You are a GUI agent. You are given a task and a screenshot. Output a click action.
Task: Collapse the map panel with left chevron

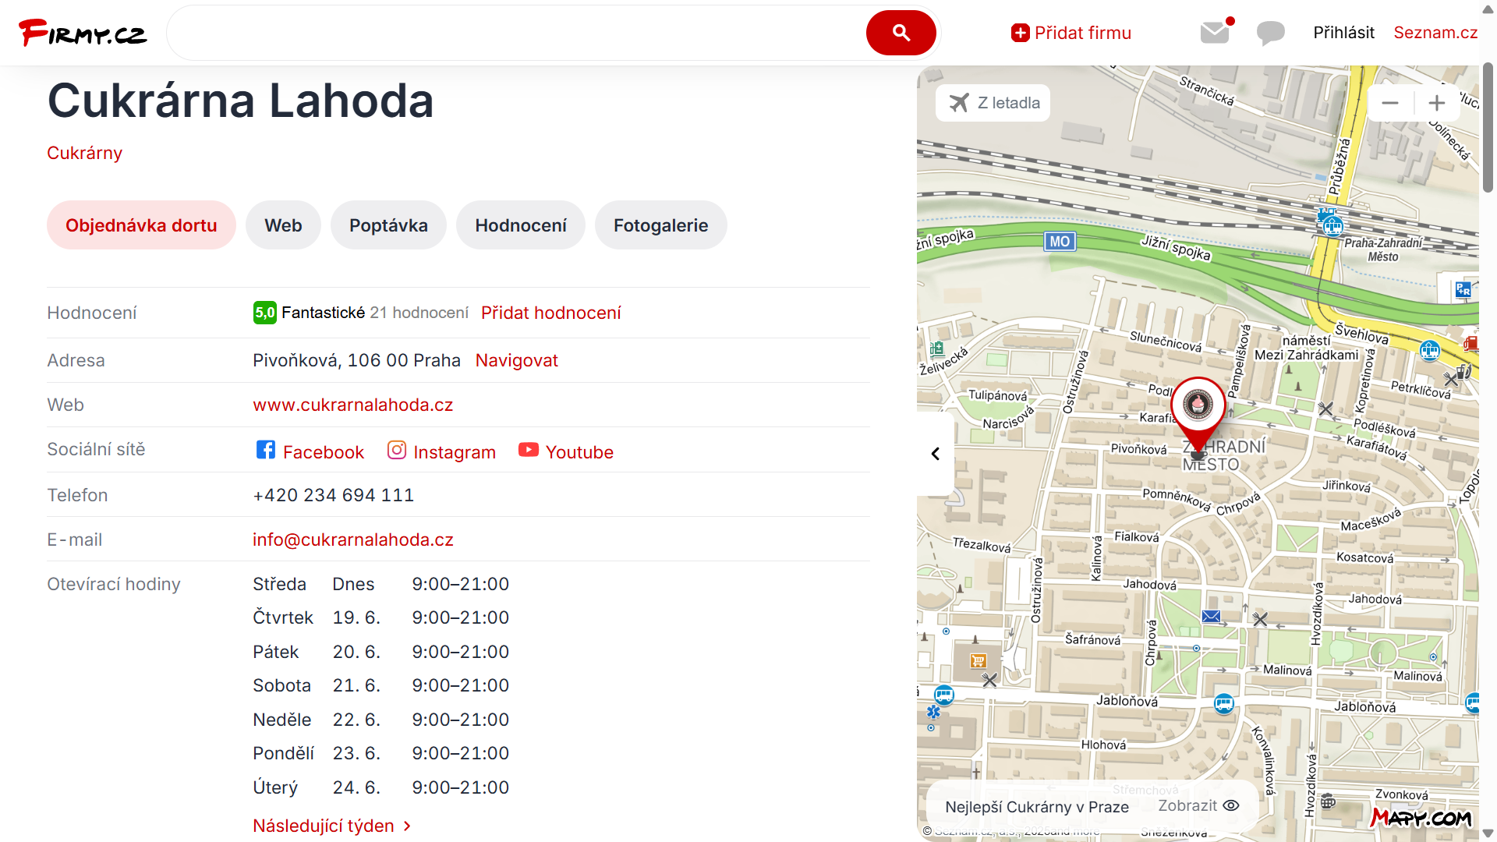pyautogui.click(x=936, y=454)
